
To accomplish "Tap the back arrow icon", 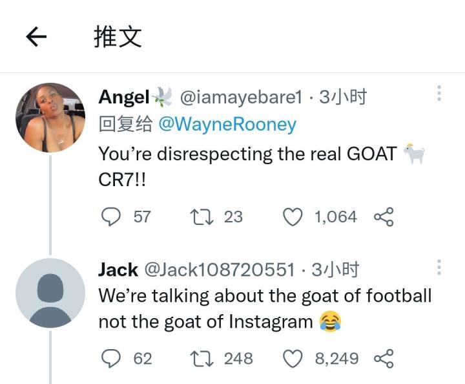I will pos(36,37).
